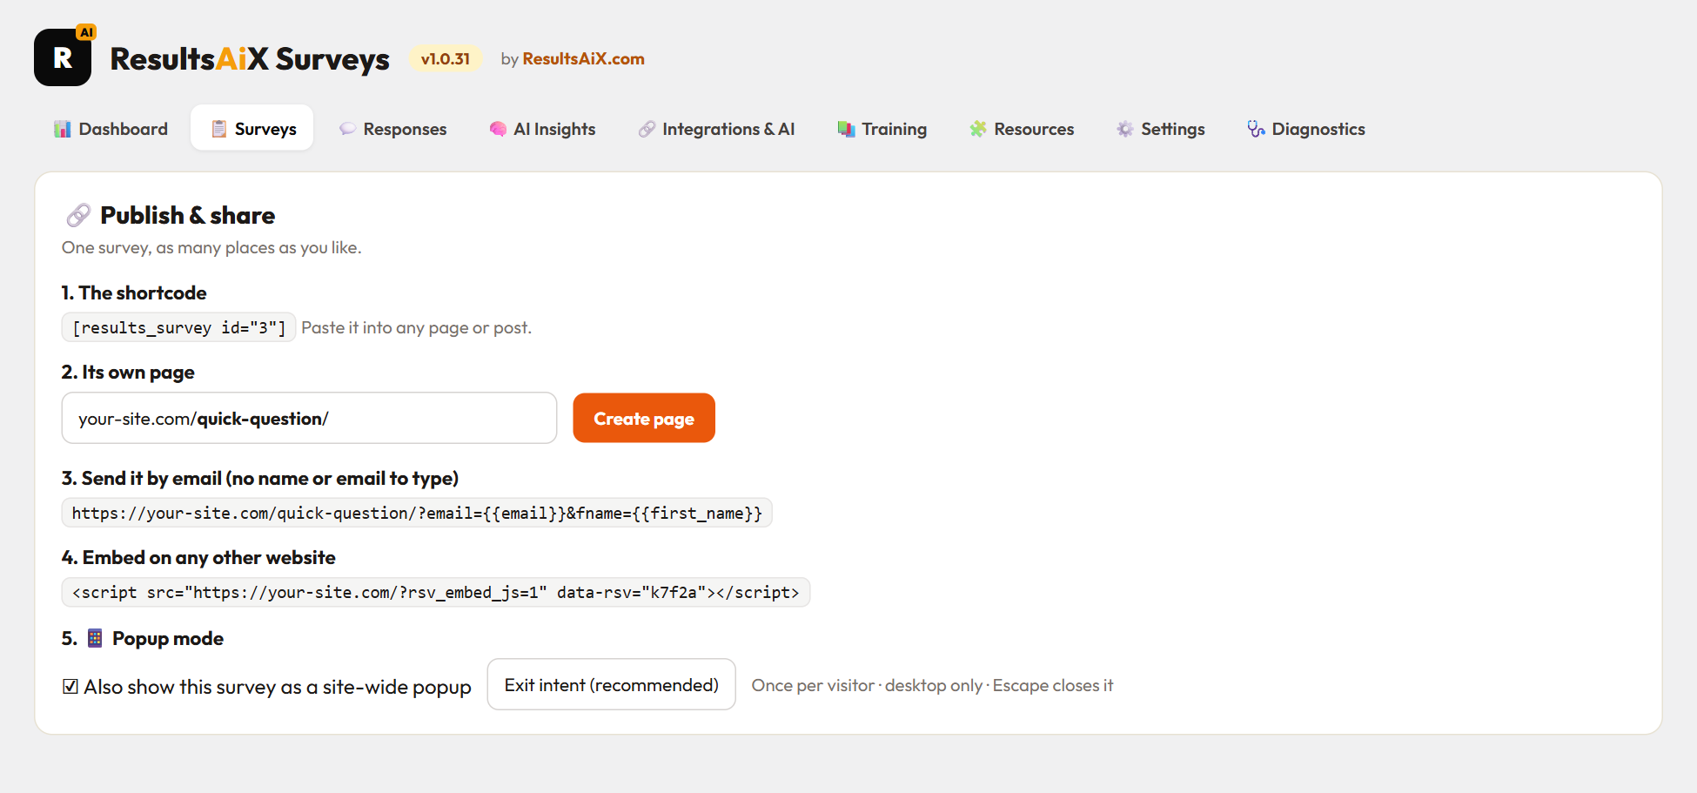Click the Training books icon
Viewport: 1697px width, 793px height.
pyautogui.click(x=846, y=129)
